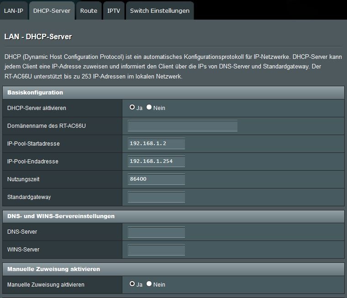This screenshot has width=347, height=298.
Task: Click the DHCP description paragraph text
Action: 173,67
